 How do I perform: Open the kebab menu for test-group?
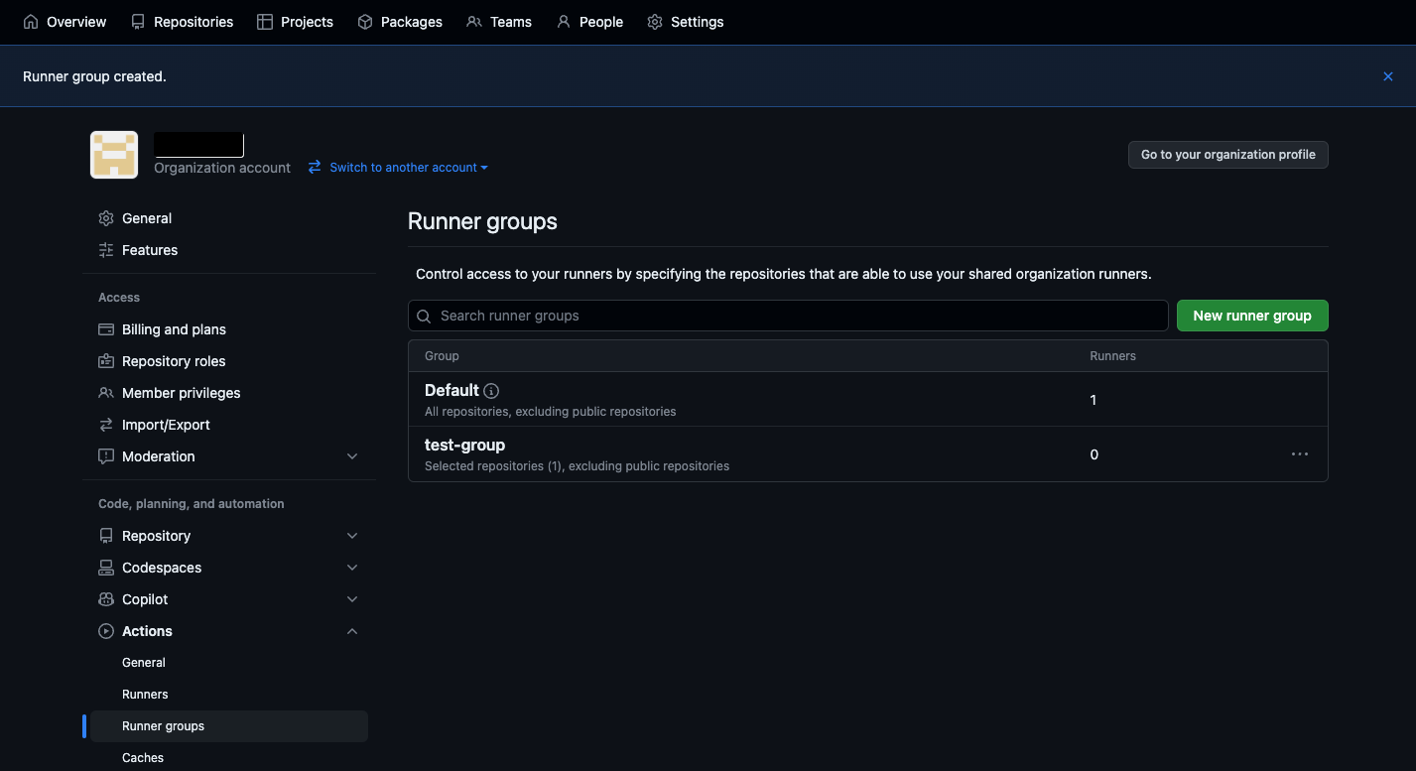(1300, 453)
